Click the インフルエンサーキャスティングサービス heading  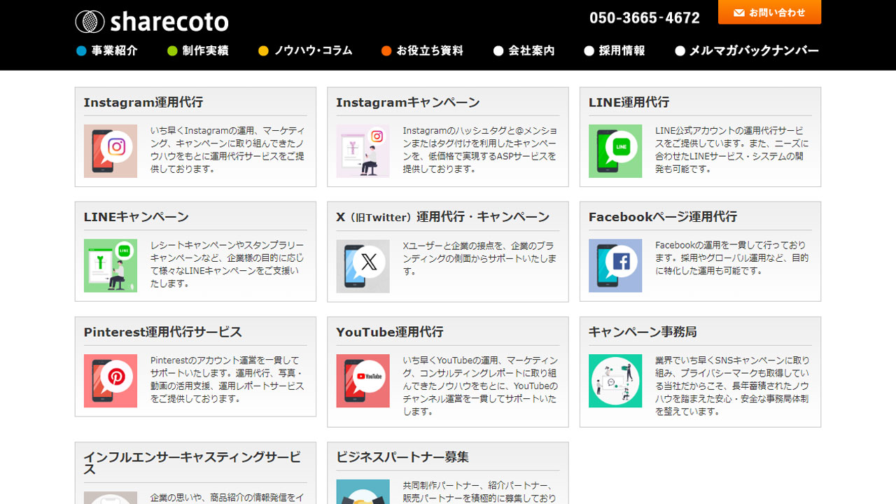192,463
